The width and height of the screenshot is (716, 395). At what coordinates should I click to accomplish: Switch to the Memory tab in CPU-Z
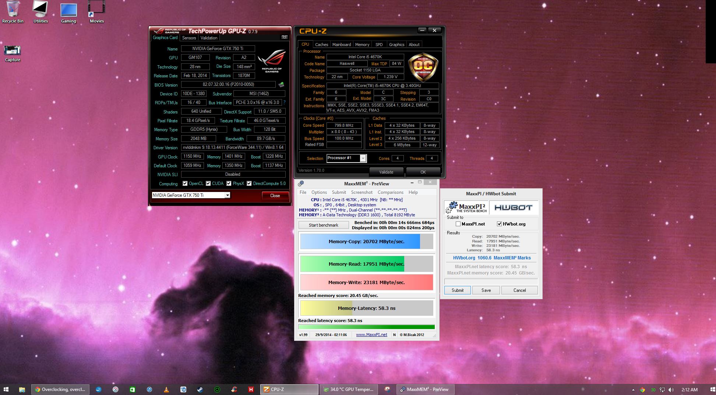pos(362,45)
